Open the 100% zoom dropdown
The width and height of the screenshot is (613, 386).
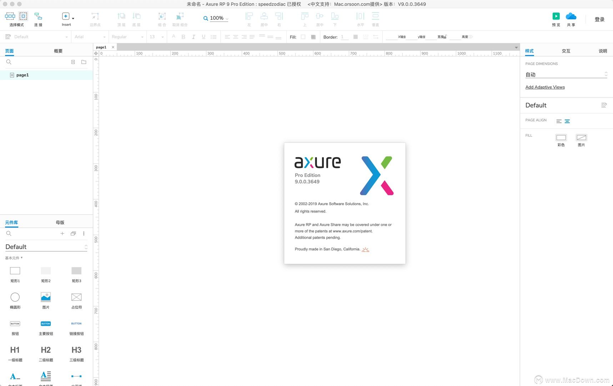tap(227, 19)
